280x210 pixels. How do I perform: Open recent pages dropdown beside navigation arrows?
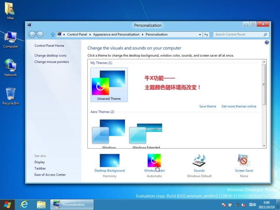(46, 35)
